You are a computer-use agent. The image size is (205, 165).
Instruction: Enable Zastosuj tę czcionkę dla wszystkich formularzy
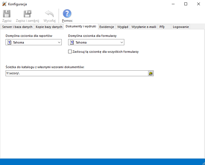click(x=70, y=52)
